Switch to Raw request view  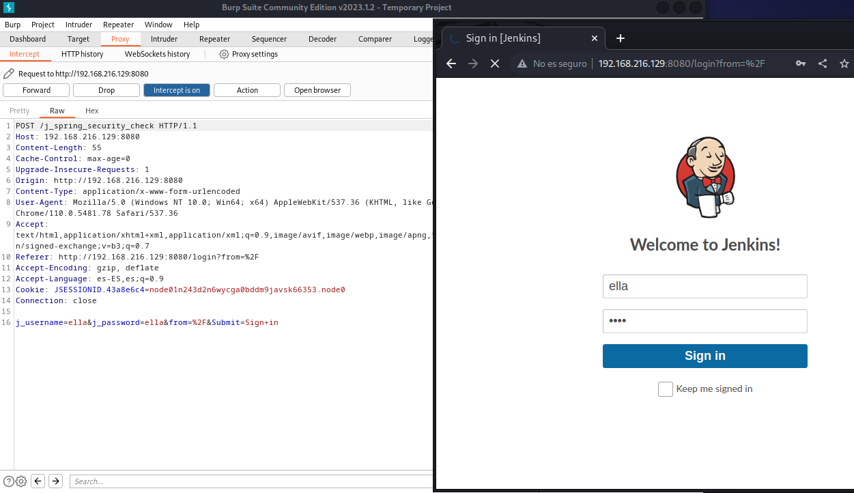(57, 111)
